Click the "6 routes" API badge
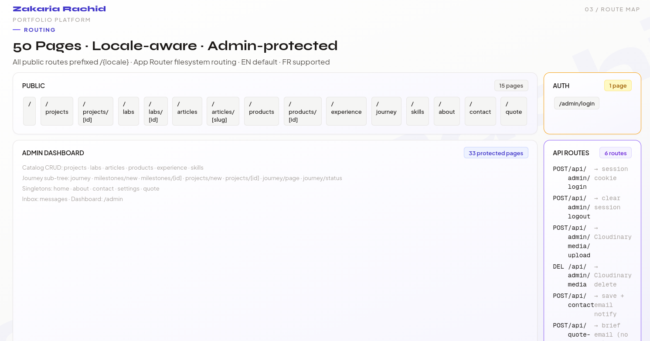This screenshot has height=341, width=650. [x=616, y=153]
